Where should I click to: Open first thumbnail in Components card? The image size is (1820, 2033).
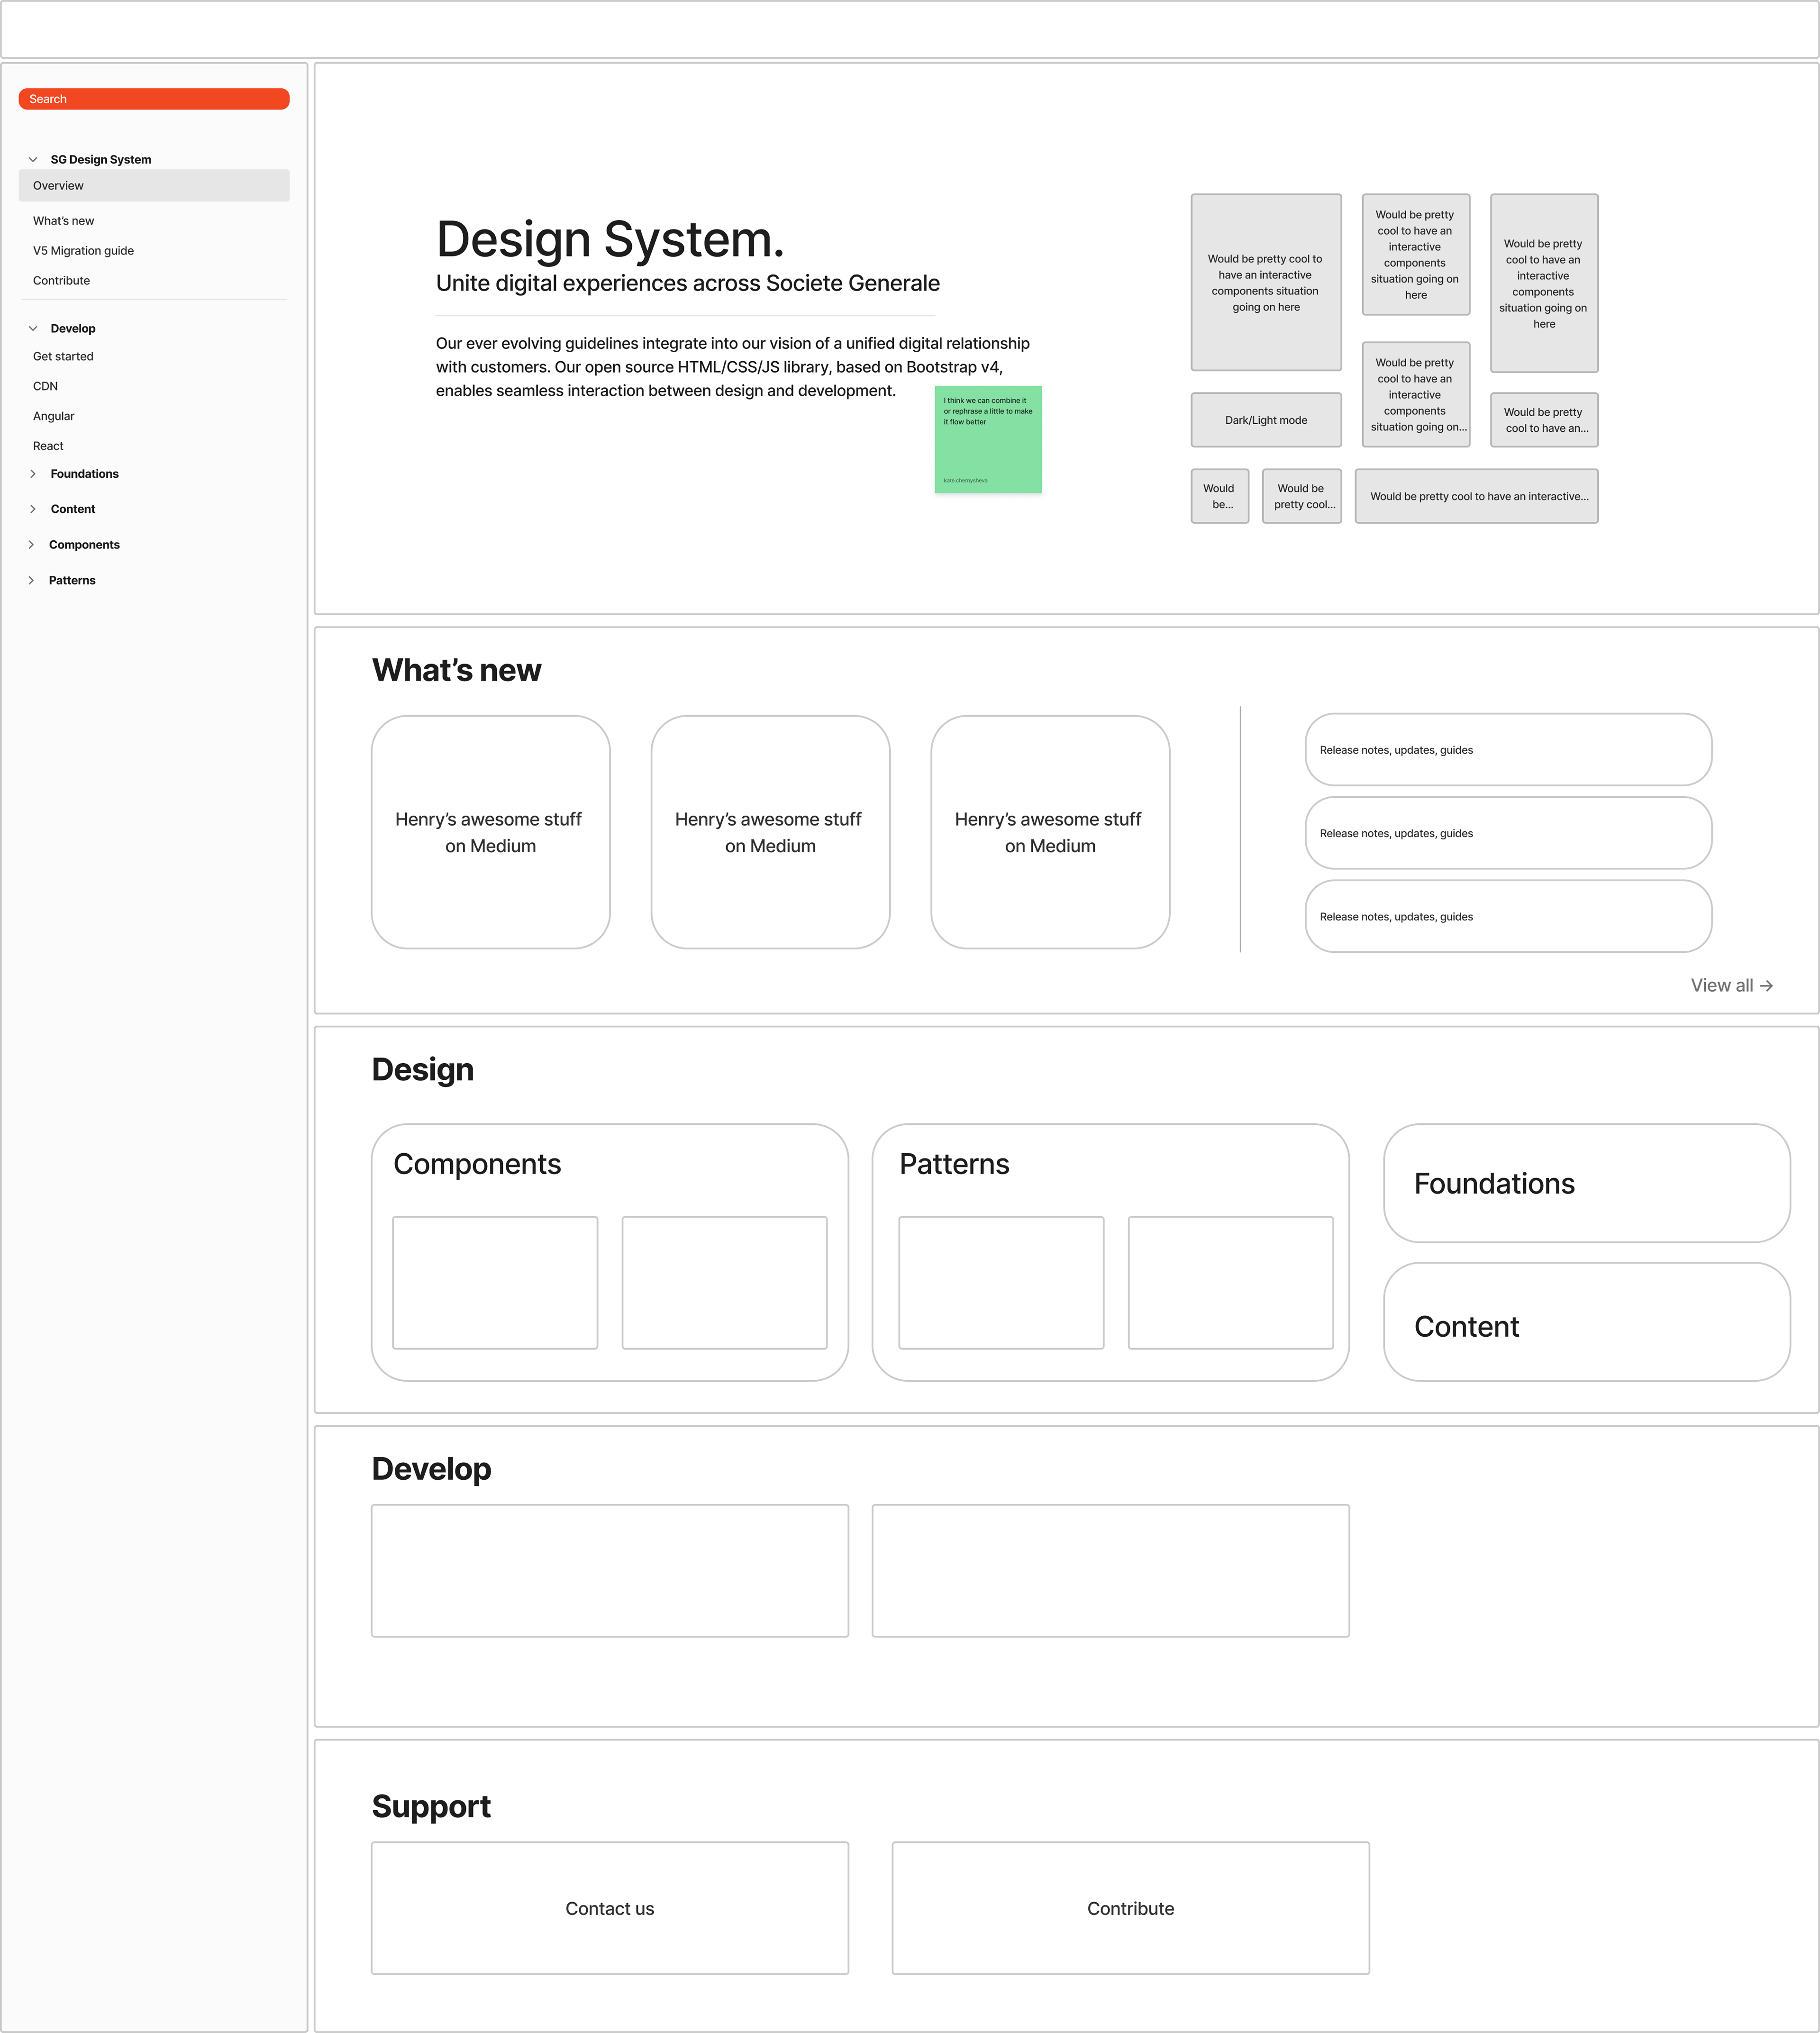[x=495, y=1283]
